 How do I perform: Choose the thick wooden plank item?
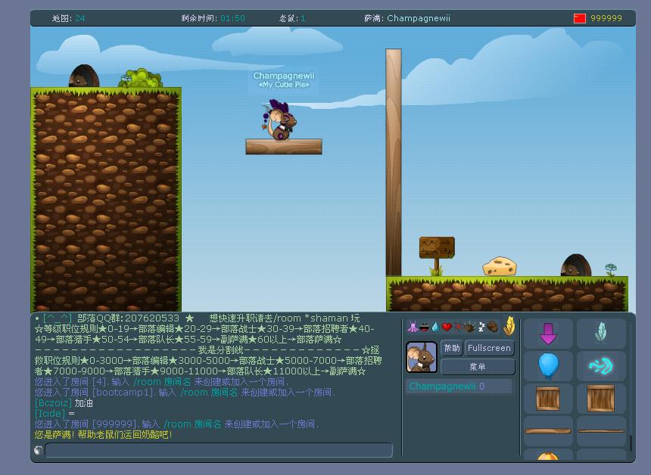(x=548, y=431)
